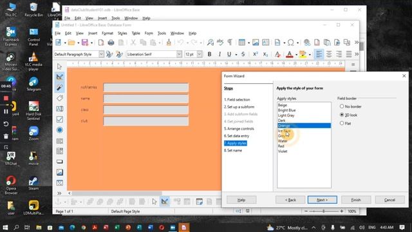Pick the Light Gray style
Image resolution: width=412 pixels, height=232 pixels.
click(x=286, y=115)
